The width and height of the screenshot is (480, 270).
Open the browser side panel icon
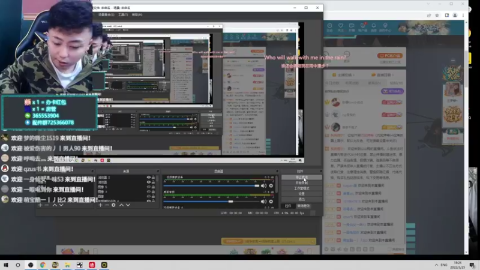446,16
